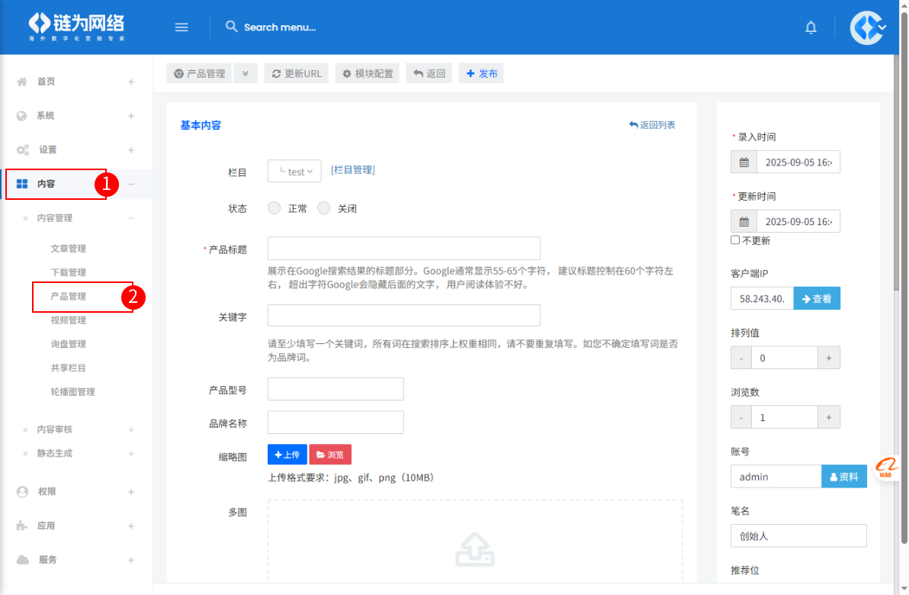Click the 链为网络 logo

[76, 27]
